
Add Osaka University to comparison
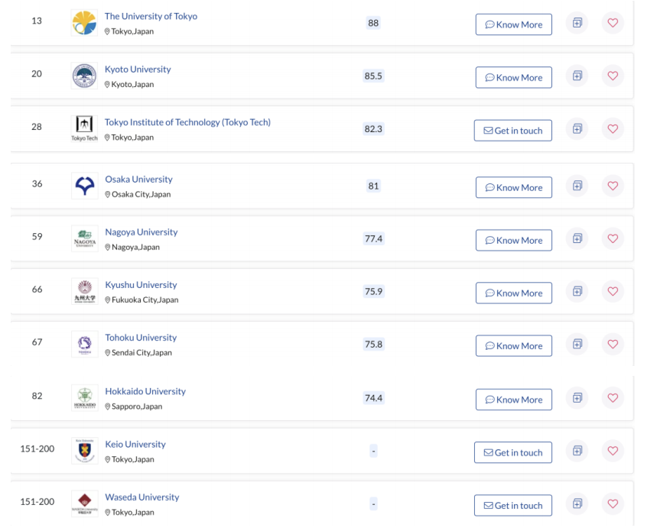pyautogui.click(x=577, y=186)
